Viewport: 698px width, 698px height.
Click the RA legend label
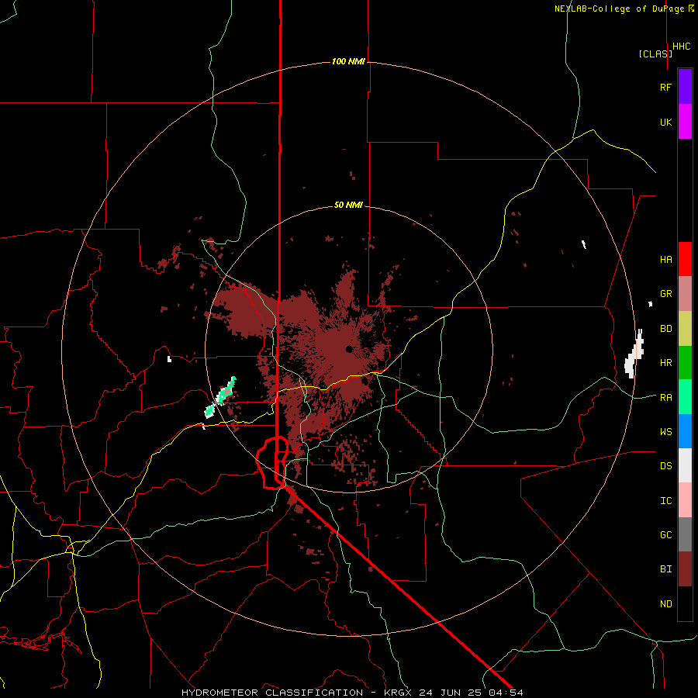pyautogui.click(x=665, y=398)
